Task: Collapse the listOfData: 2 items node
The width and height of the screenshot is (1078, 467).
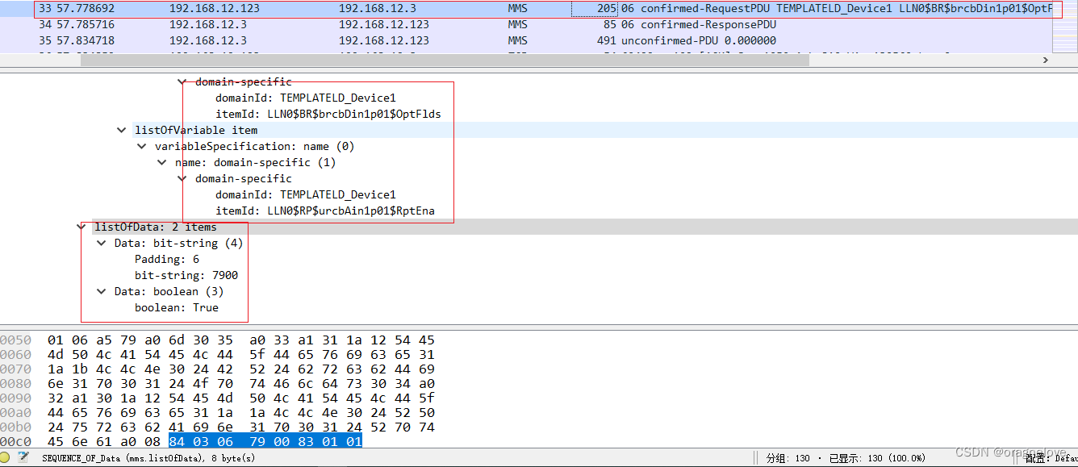Action: point(81,227)
